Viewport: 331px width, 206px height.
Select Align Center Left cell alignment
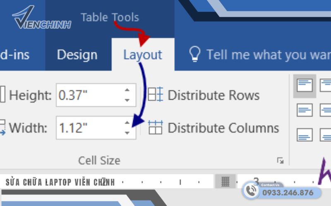(x=305, y=110)
